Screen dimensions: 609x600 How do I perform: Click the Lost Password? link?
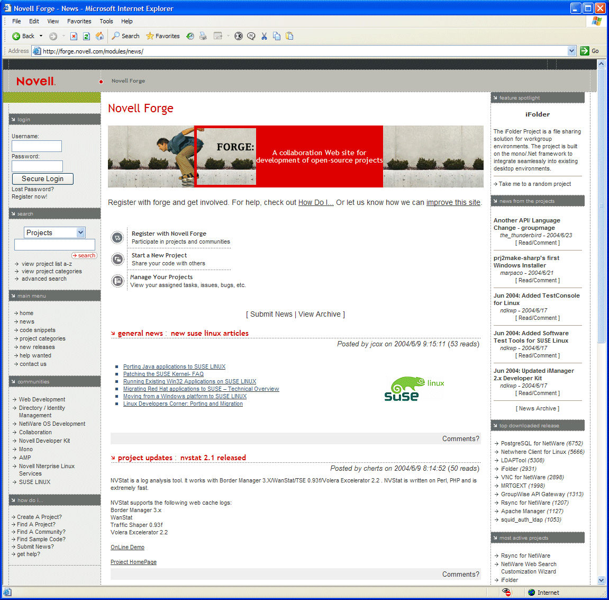point(33,190)
